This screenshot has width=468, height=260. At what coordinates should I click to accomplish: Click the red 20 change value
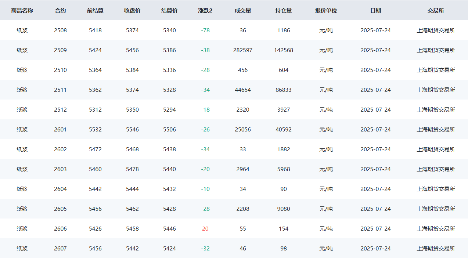coord(205,229)
